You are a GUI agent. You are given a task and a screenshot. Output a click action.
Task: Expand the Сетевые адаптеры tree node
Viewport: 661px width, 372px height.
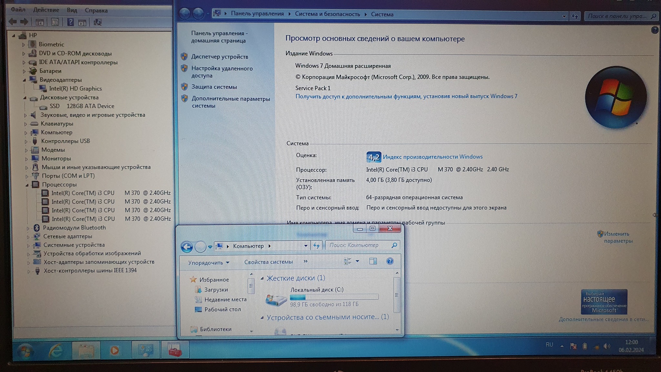pyautogui.click(x=28, y=237)
